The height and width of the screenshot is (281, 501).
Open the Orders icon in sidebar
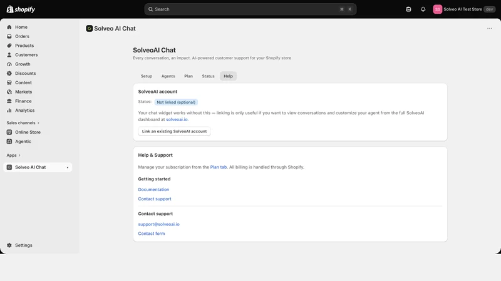pos(9,36)
